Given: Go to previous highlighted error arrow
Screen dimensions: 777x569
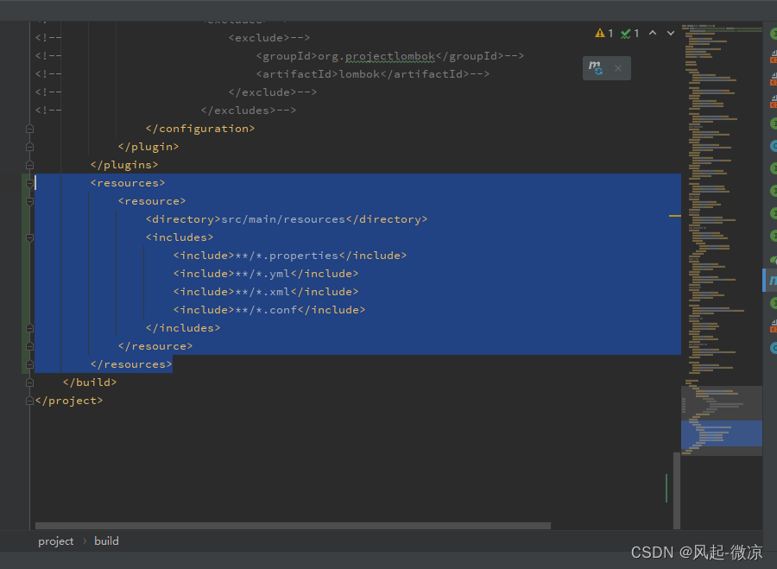Looking at the screenshot, I should (x=653, y=33).
